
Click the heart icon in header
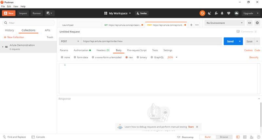tap(229, 13)
